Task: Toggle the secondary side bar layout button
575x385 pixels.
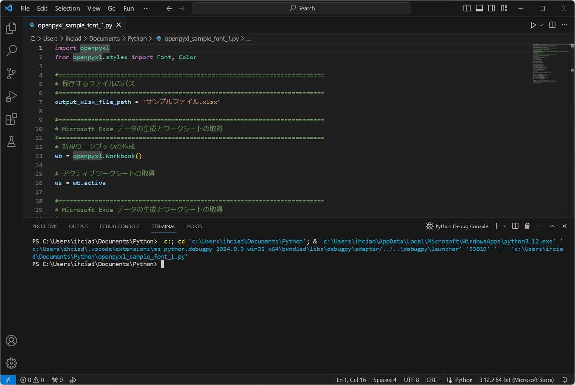Action: tap(492, 8)
